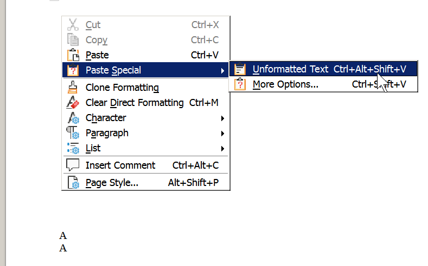Expand the Paragraph submenu arrow

[x=222, y=134]
